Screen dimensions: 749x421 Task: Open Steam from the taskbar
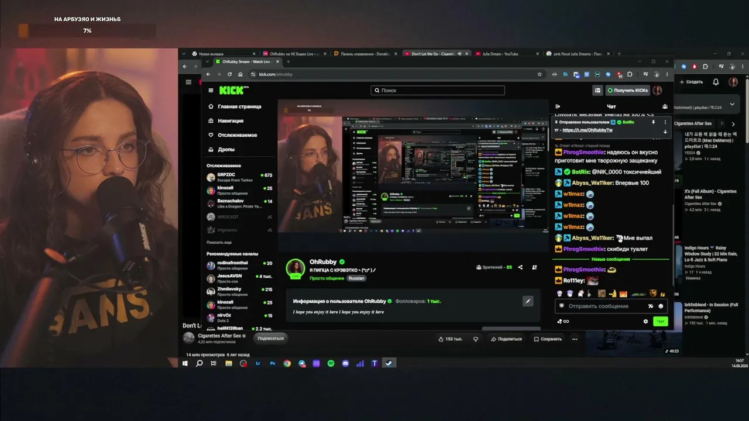pyautogui.click(x=389, y=363)
